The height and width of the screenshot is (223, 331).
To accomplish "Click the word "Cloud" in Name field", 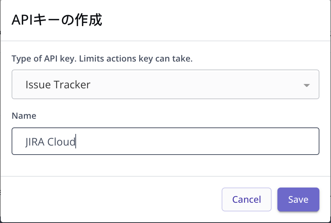I will pyautogui.click(x=61, y=142).
